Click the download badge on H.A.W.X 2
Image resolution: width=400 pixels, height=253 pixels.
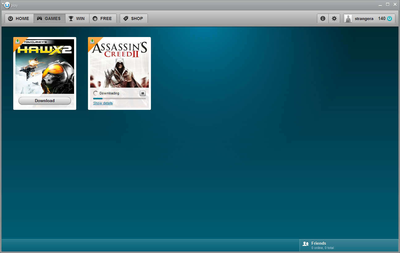coord(18,41)
